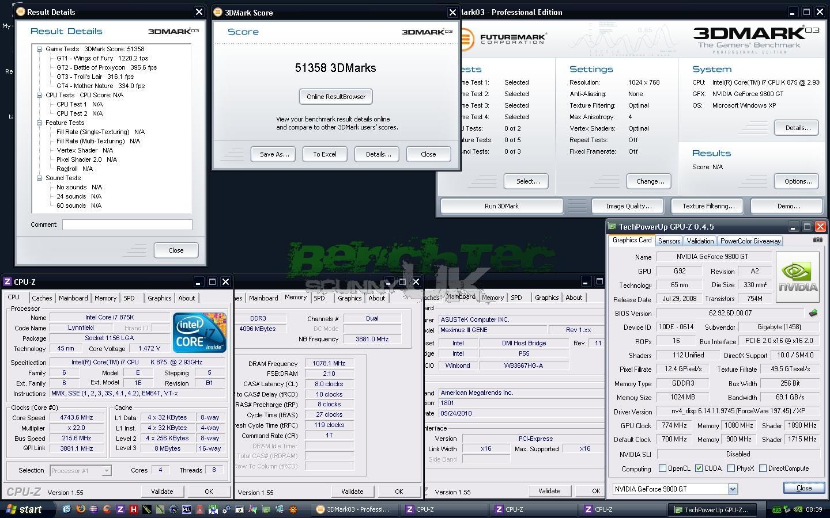The image size is (830, 518).
Task: Click the HUD system tray icon
Action: (x=777, y=509)
